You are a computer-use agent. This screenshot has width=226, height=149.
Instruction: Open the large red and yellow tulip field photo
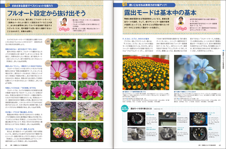click(146, 72)
